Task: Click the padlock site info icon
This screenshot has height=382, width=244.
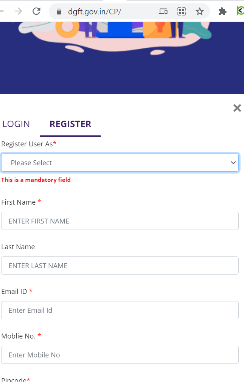Action: 59,11
